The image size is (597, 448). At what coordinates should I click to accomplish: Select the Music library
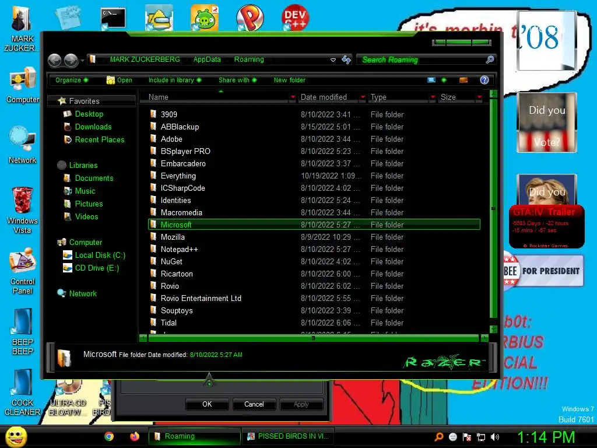(85, 191)
